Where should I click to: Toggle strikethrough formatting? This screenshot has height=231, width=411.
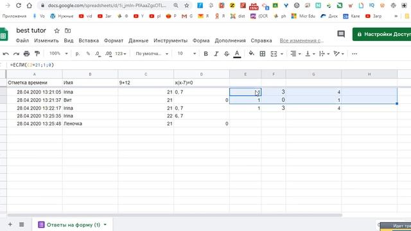(227, 54)
